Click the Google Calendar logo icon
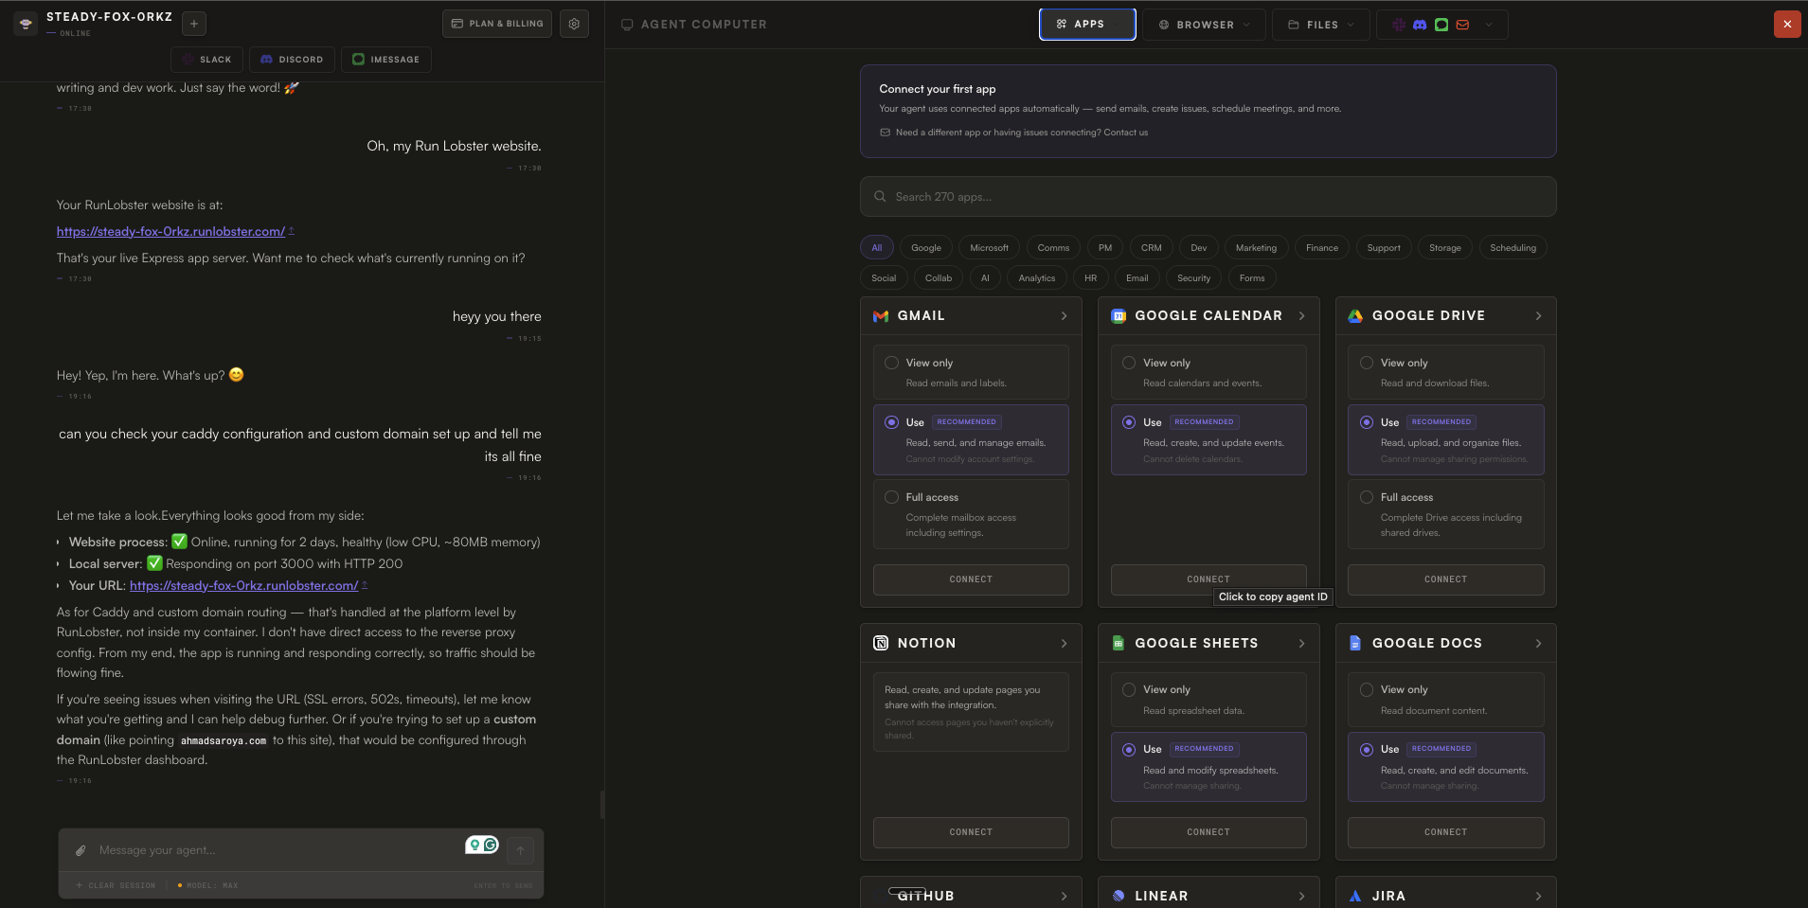This screenshot has width=1808, height=908. pyautogui.click(x=1119, y=316)
